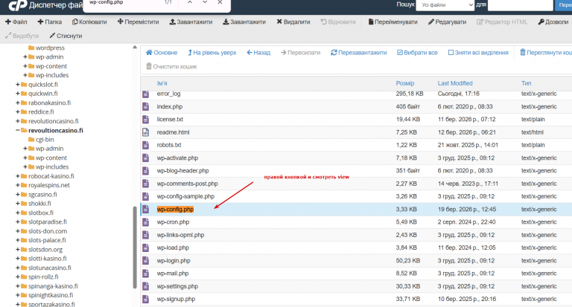572x307 pixels.
Task: Navigate back with Назад
Action: tap(258, 53)
